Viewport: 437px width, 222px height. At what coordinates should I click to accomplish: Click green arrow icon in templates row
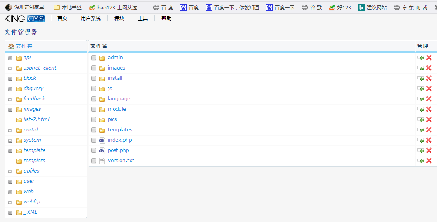421,130
